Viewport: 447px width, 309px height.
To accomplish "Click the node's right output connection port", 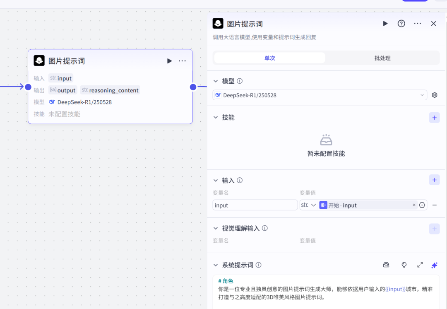I will click(x=193, y=87).
